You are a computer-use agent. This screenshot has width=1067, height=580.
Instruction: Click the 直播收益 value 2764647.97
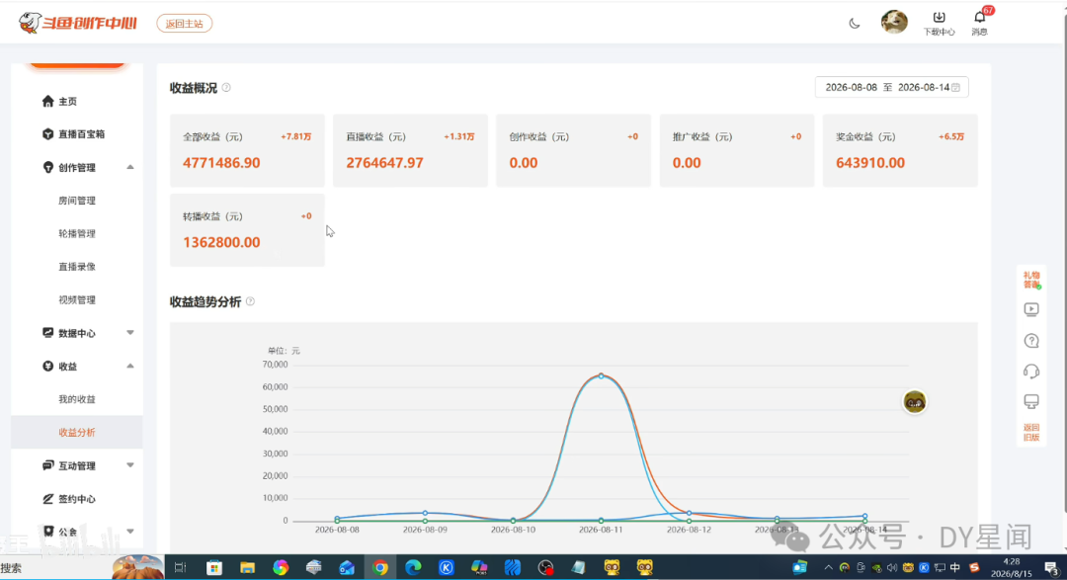click(x=384, y=163)
